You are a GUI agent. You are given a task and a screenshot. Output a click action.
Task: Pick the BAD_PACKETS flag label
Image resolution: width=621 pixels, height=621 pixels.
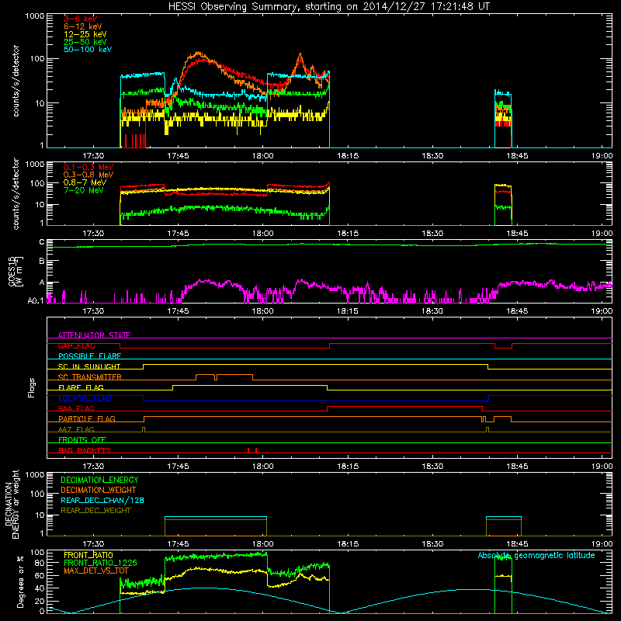(x=85, y=450)
